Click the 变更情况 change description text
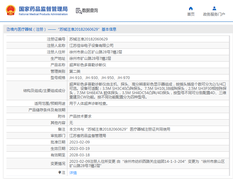233x179 pixels. coord(147,164)
